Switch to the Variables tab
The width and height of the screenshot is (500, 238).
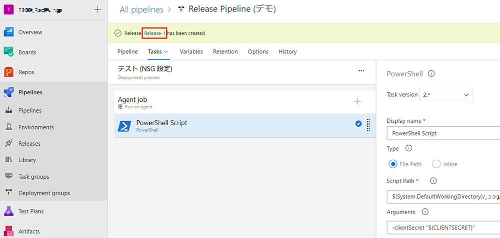[191, 51]
